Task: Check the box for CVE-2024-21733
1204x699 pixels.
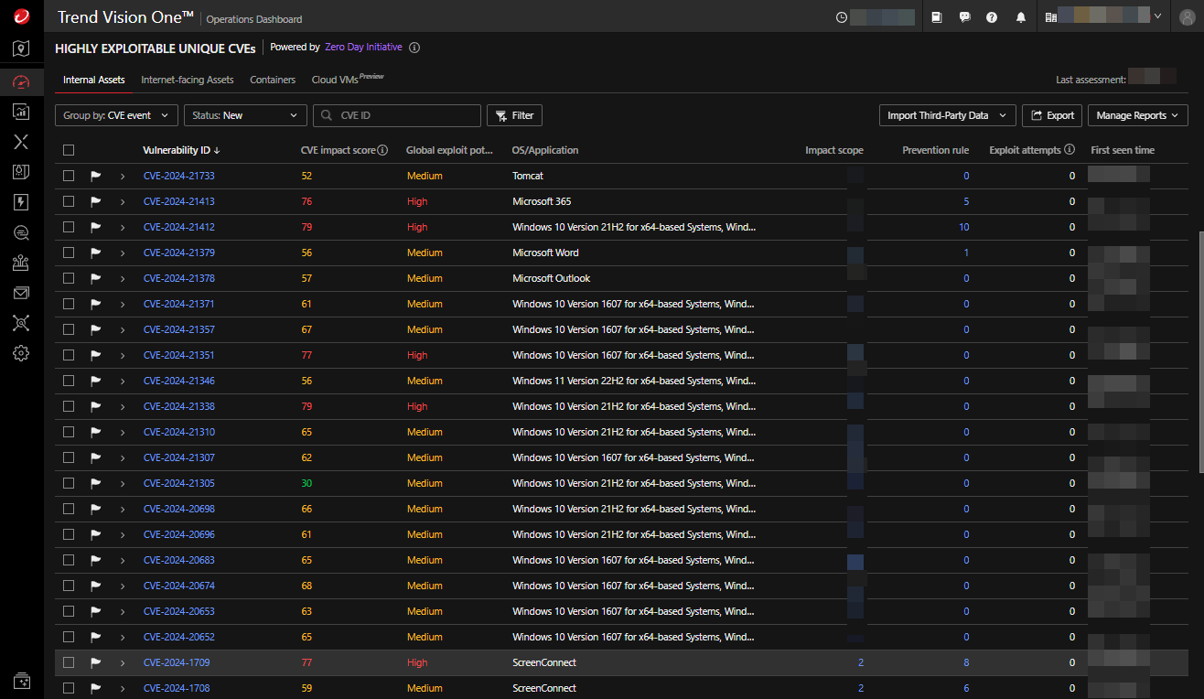Action: click(x=69, y=176)
